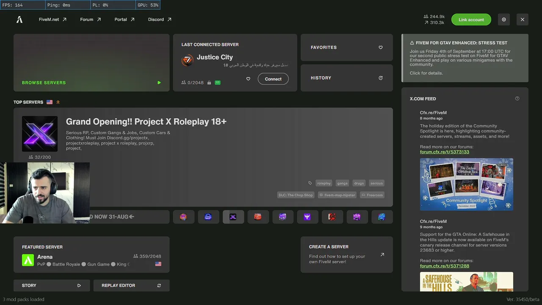Open the Create a Server panel

(x=347, y=255)
